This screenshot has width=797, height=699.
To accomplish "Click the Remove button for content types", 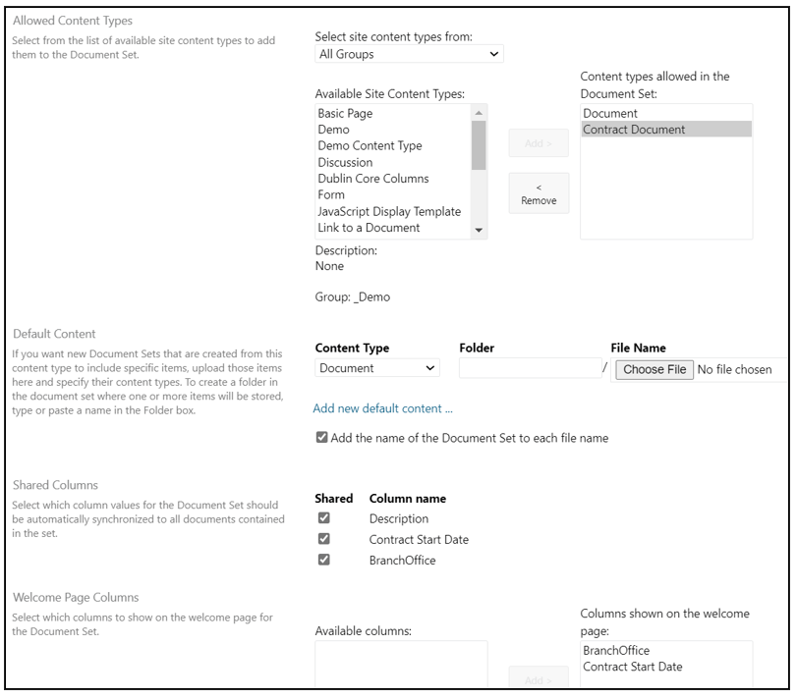I will [539, 193].
